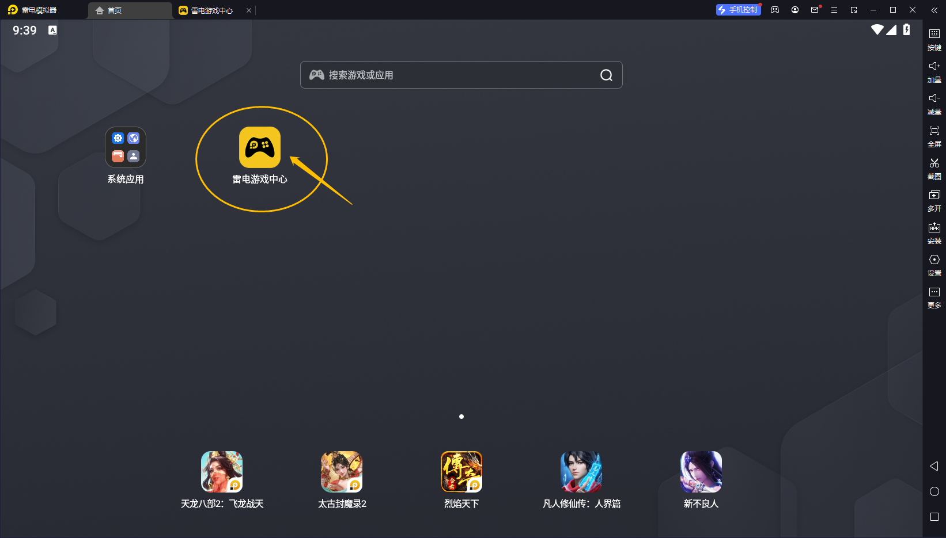Switch to the 首页 tab
This screenshot has width=946, height=538.
(130, 10)
